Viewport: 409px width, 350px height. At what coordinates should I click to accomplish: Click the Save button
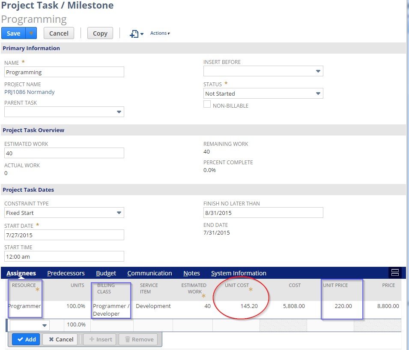[x=13, y=33]
